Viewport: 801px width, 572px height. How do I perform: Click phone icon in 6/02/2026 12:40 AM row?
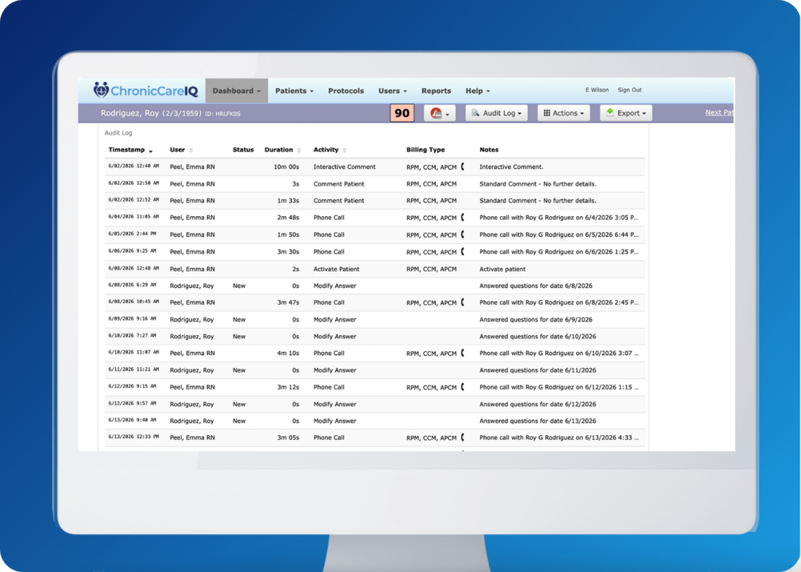tap(463, 166)
